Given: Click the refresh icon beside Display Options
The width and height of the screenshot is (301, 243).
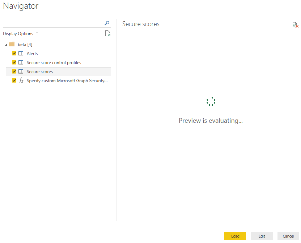Looking at the screenshot, I should 107,34.
